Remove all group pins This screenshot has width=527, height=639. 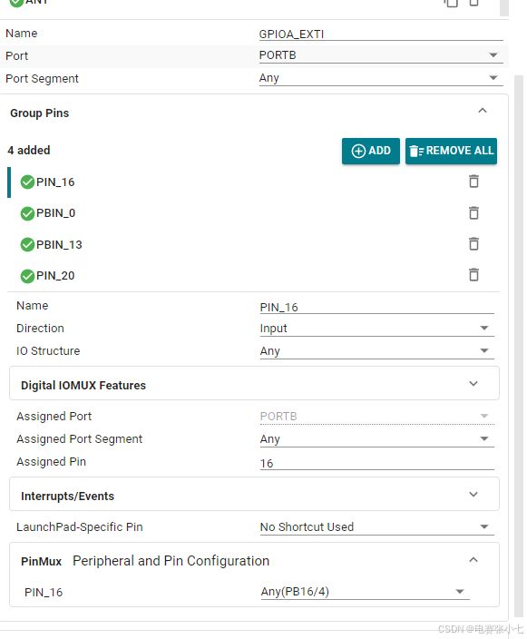[x=451, y=151]
